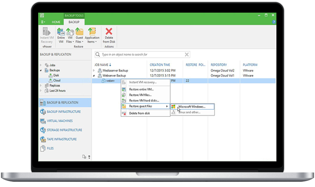This screenshot has height=187, width=315.
Task: Open the Guest Files ribbon dropdown
Action: point(80,36)
